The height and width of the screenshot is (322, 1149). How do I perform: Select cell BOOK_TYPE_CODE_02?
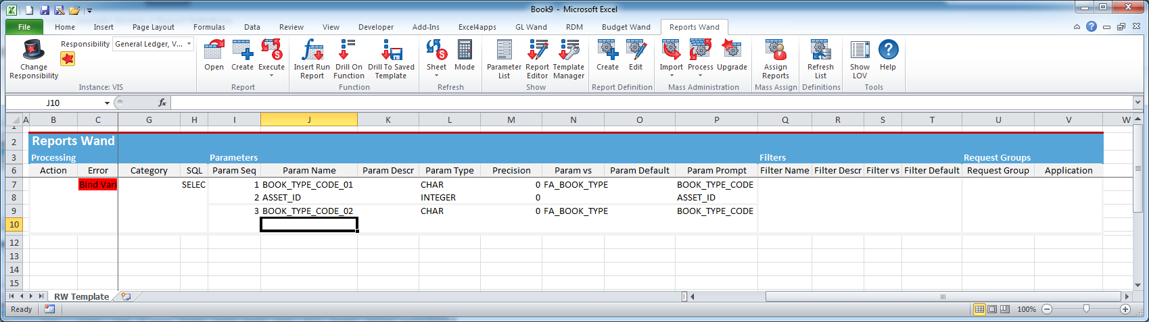tap(308, 211)
